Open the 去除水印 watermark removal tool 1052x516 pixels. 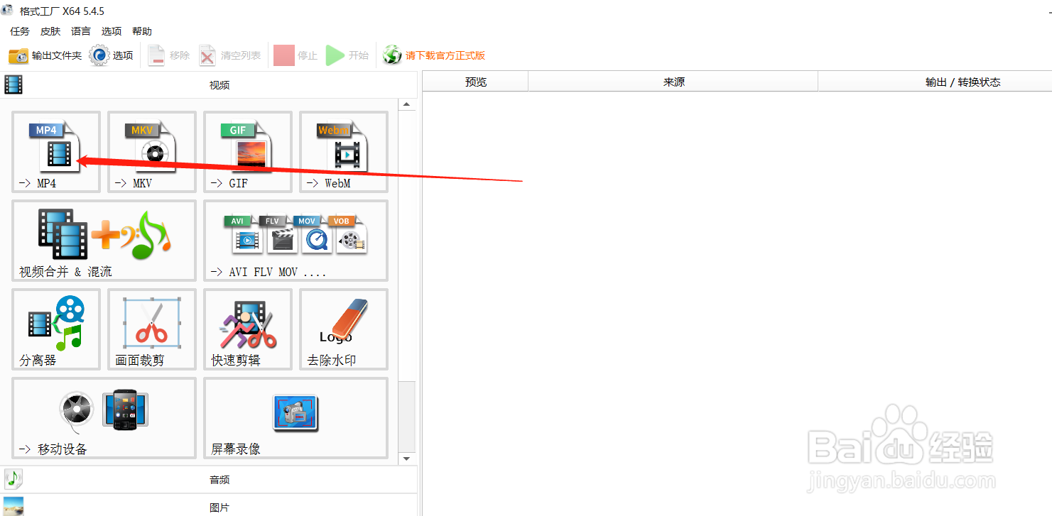pyautogui.click(x=344, y=329)
